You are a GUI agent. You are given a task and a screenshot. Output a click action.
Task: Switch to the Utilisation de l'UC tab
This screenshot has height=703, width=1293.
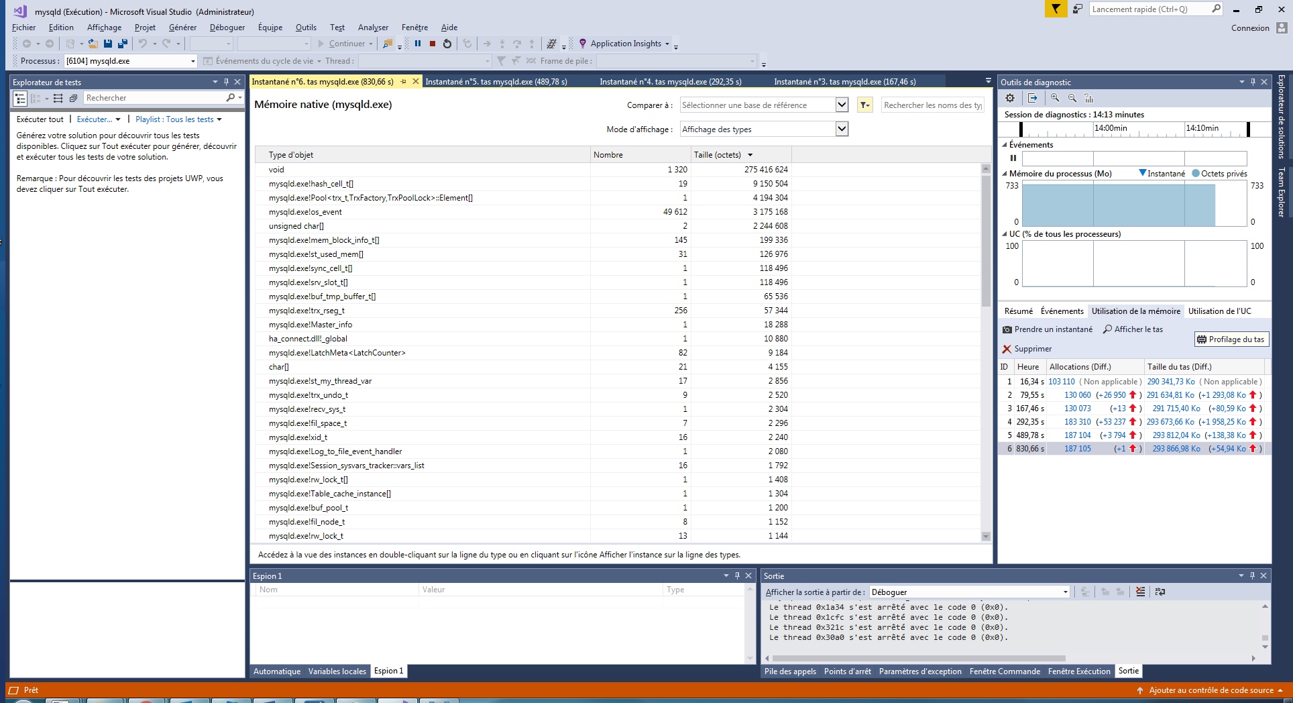[x=1219, y=311]
